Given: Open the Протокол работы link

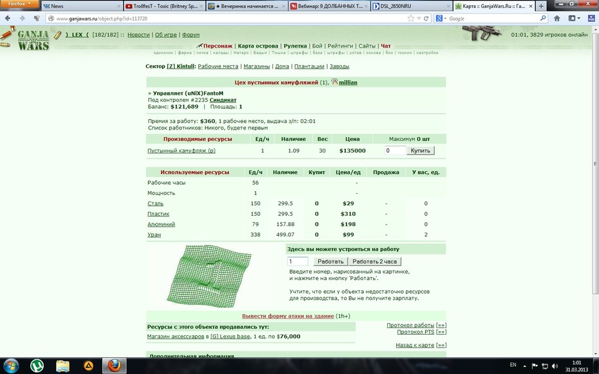Looking at the screenshot, I should (x=410, y=325).
